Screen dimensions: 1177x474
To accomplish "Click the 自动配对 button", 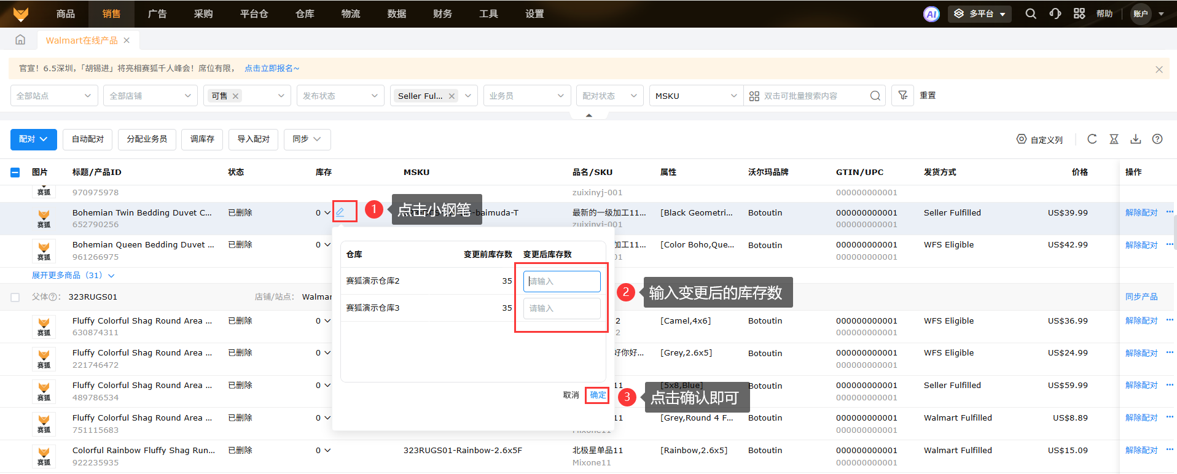I will pyautogui.click(x=88, y=139).
